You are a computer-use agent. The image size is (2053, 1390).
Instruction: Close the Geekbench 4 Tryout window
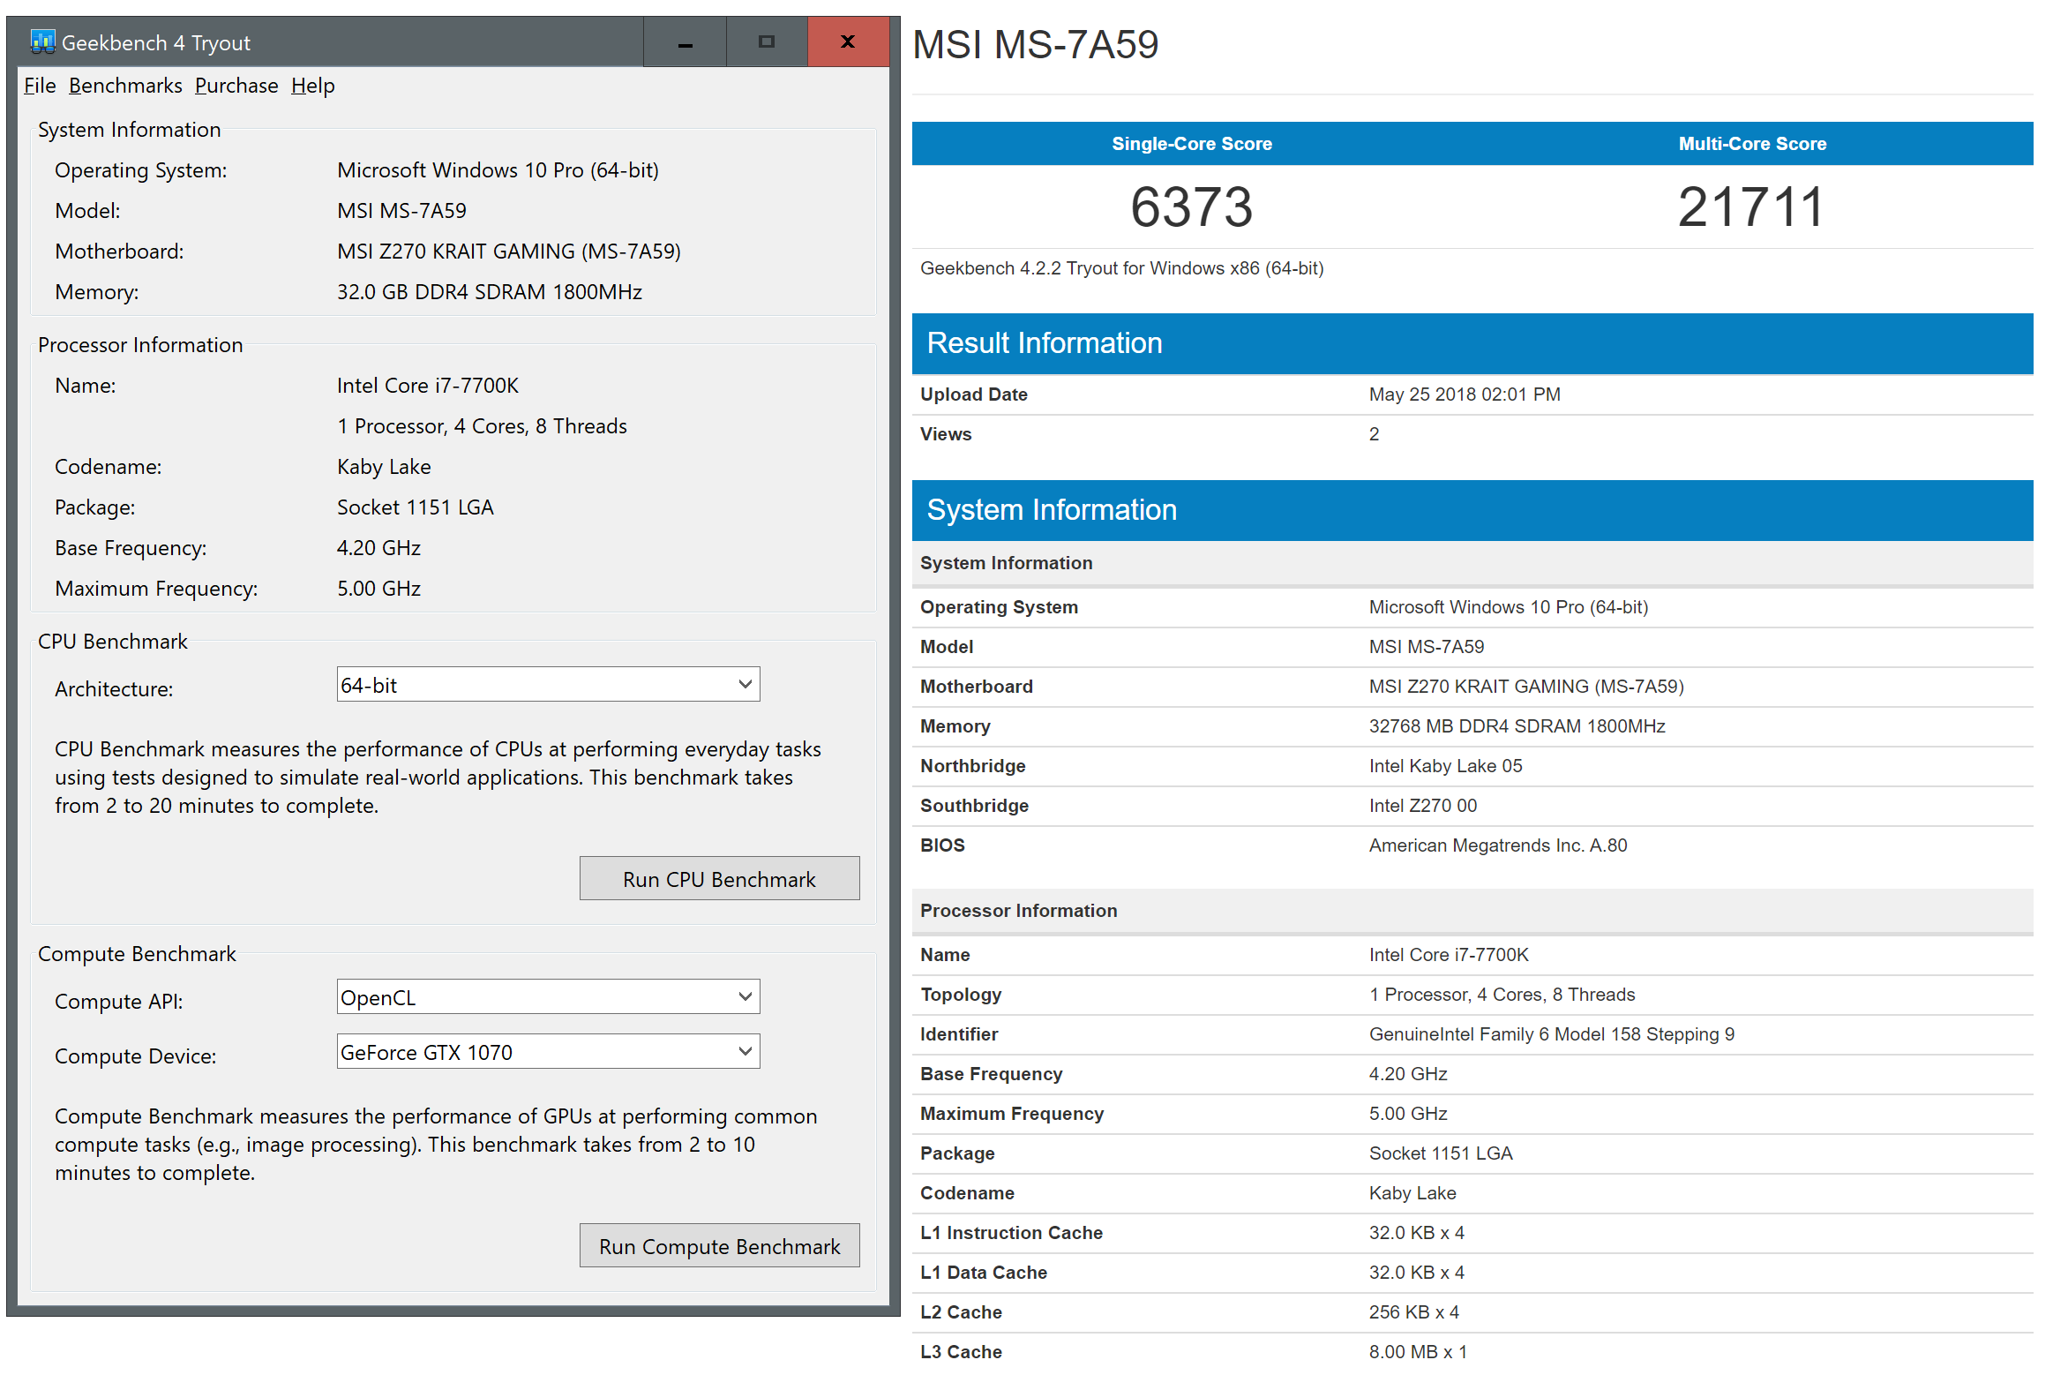pos(848,41)
